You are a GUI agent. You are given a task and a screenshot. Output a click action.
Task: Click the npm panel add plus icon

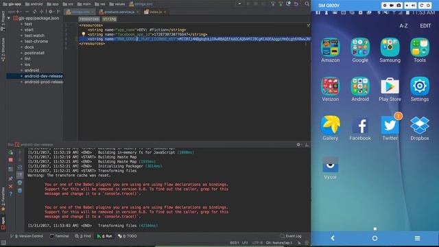pos(18,12)
